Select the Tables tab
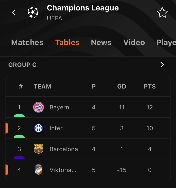 pyautogui.click(x=67, y=42)
